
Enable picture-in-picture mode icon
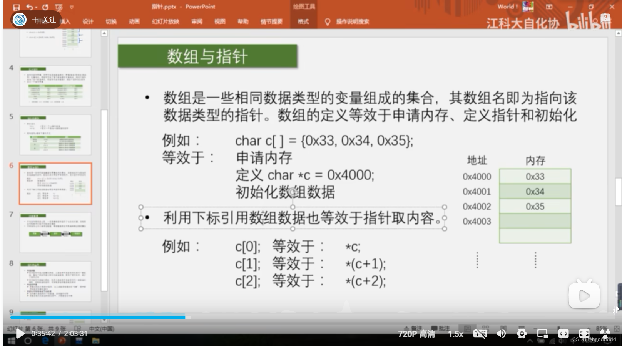click(x=543, y=334)
